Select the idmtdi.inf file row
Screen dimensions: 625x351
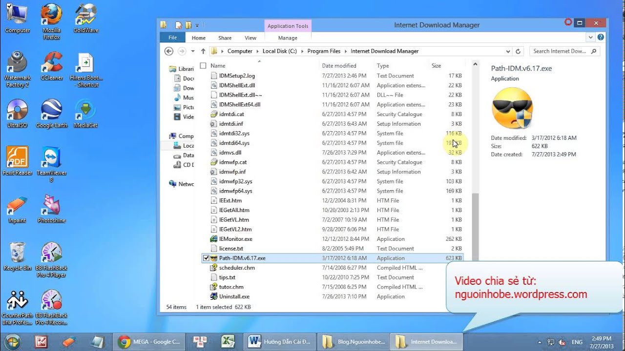[333, 124]
